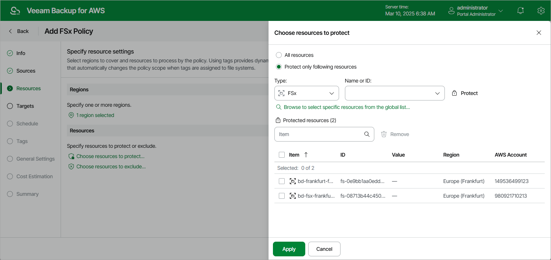The width and height of the screenshot is (551, 260).
Task: Check the select-all Item header checkbox
Action: 282,155
